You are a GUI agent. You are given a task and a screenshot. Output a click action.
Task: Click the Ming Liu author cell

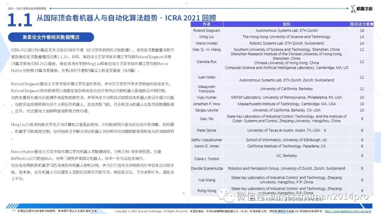[207, 37]
